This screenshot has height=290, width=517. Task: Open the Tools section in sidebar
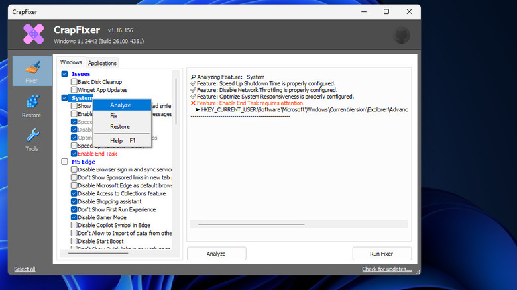(32, 140)
